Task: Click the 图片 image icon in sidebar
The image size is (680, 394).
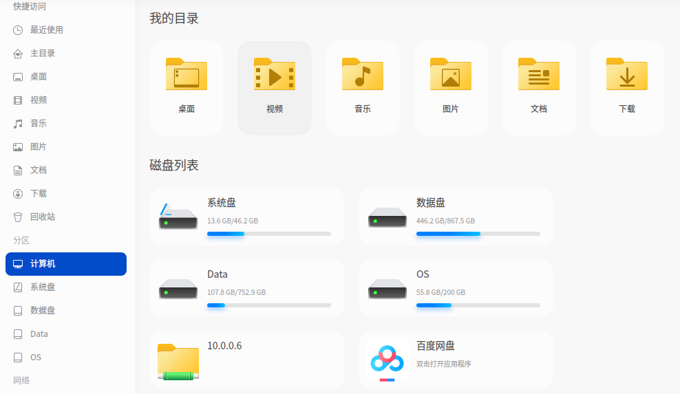Action: 18,147
